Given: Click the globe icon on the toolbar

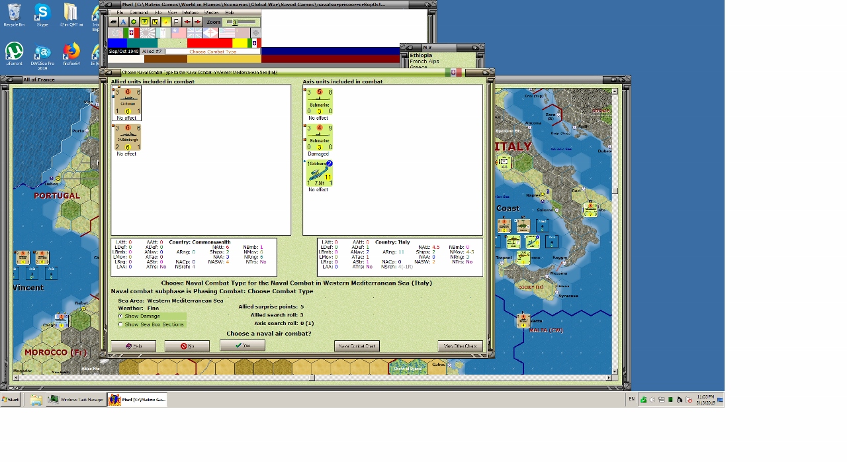Looking at the screenshot, I should 134,22.
